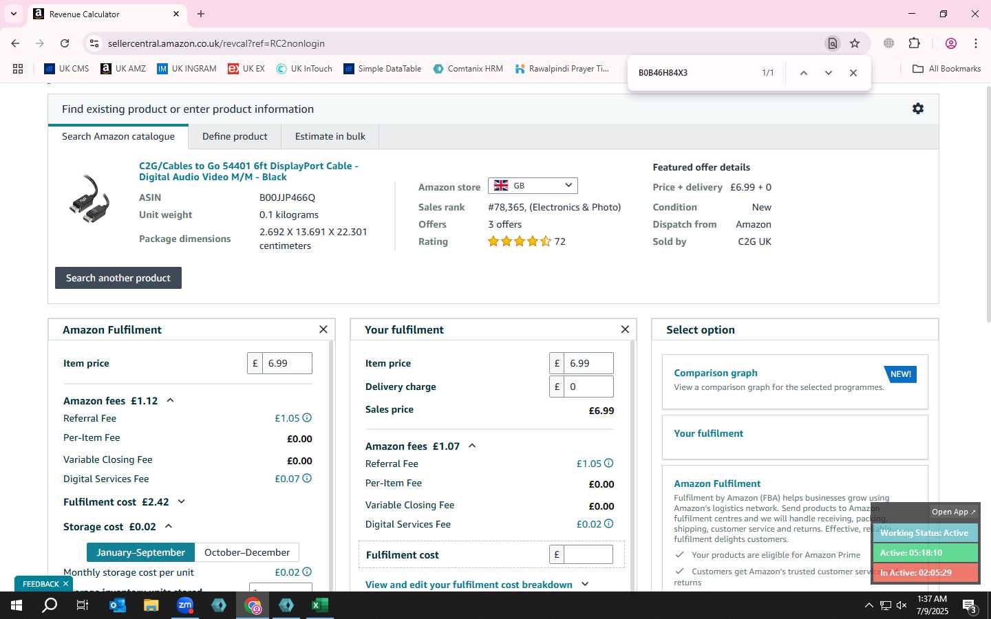Bookmark this page with the star icon
The width and height of the screenshot is (991, 619).
pos(855,43)
